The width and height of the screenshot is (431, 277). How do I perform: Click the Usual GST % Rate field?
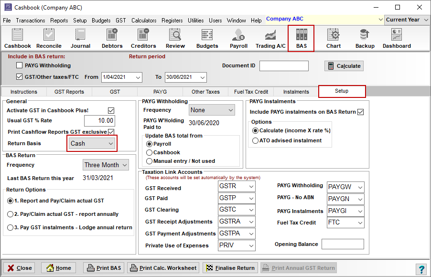pyautogui.click(x=99, y=121)
